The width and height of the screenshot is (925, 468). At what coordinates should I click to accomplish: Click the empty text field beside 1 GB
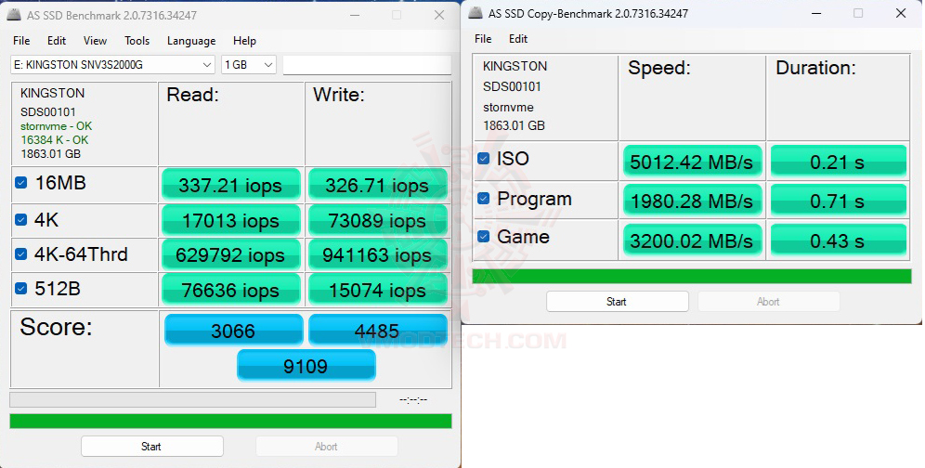(x=367, y=65)
